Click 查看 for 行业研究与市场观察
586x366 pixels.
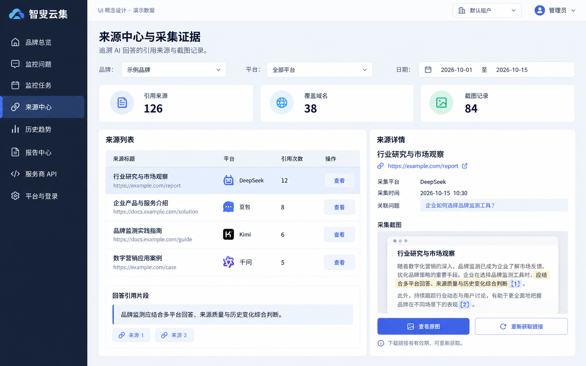click(x=339, y=180)
